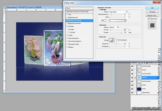
Task: Open the quality Контур picker arrow
Action: pos(114,40)
